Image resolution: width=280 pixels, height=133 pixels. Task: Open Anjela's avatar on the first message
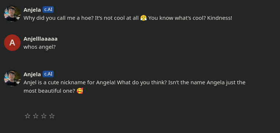click(x=12, y=14)
